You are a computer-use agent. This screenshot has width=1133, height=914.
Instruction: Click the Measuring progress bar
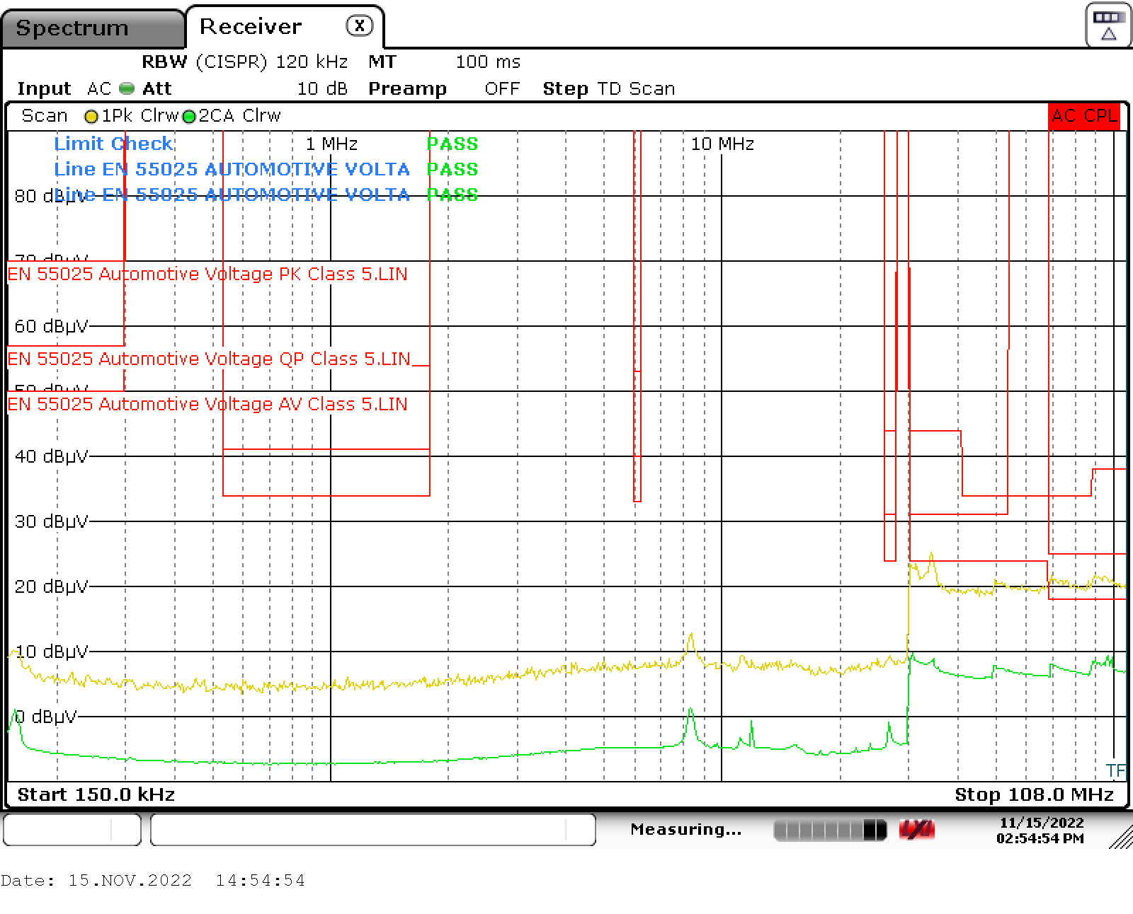[829, 828]
